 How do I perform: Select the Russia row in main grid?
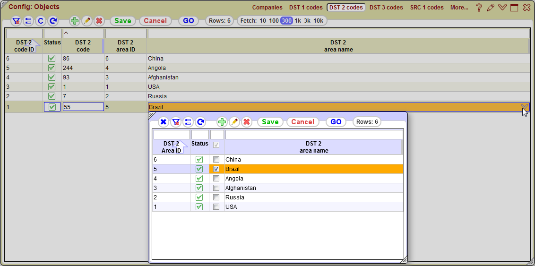click(267, 96)
